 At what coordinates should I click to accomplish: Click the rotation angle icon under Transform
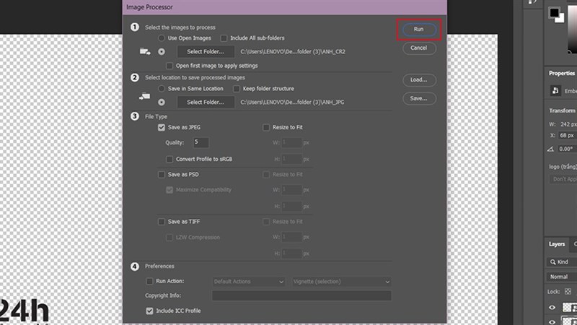[x=550, y=149]
